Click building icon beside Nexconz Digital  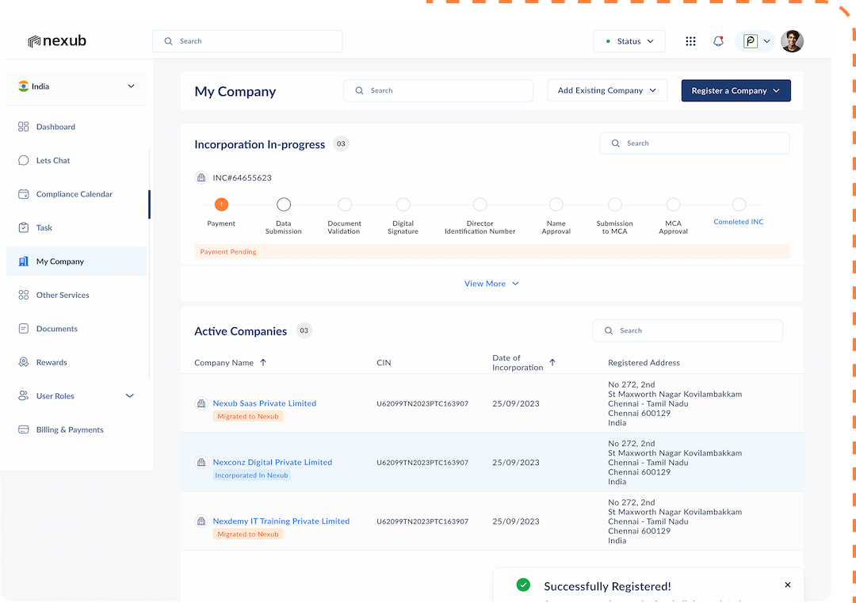pyautogui.click(x=201, y=462)
